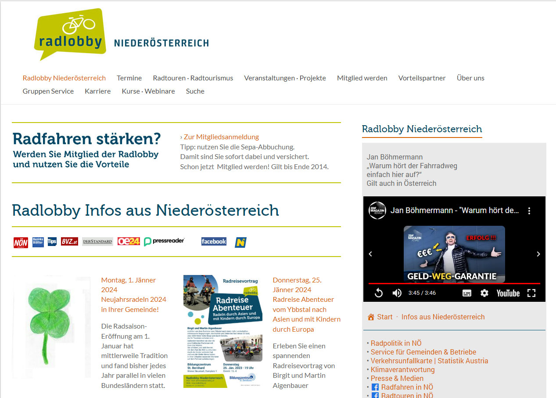556x398 pixels.
Task: Click Infos aus Niederösterreich breadcrumb link
Action: point(443,317)
